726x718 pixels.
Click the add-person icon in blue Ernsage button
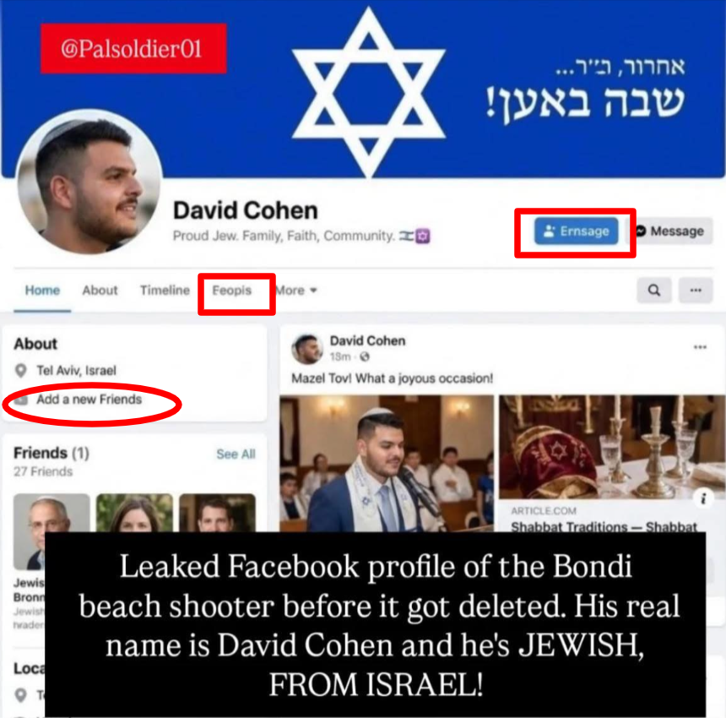pos(549,231)
